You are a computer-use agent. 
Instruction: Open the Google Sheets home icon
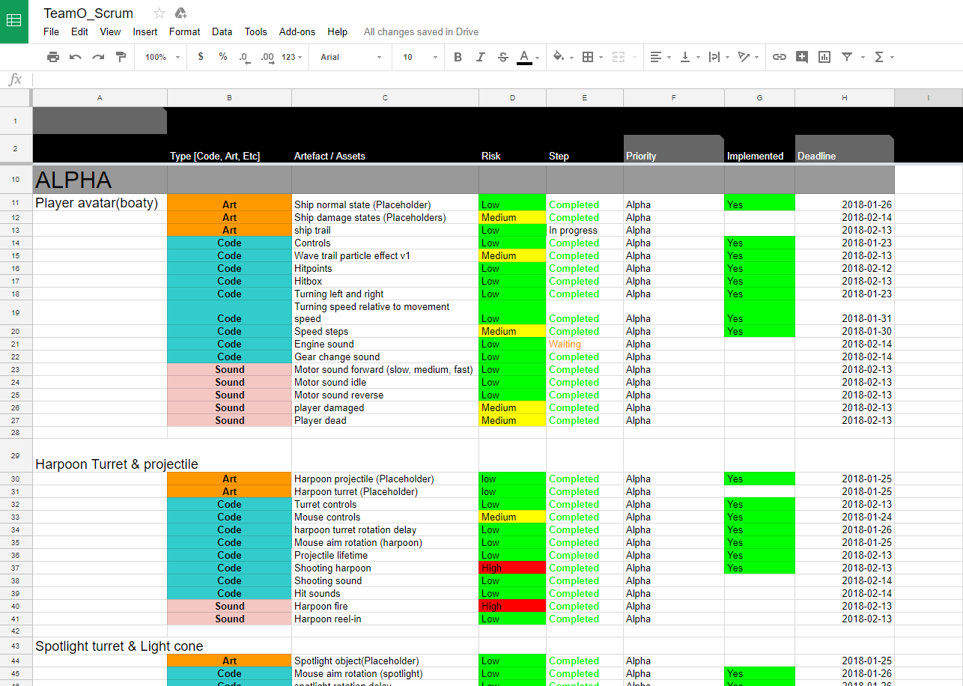coord(14,21)
